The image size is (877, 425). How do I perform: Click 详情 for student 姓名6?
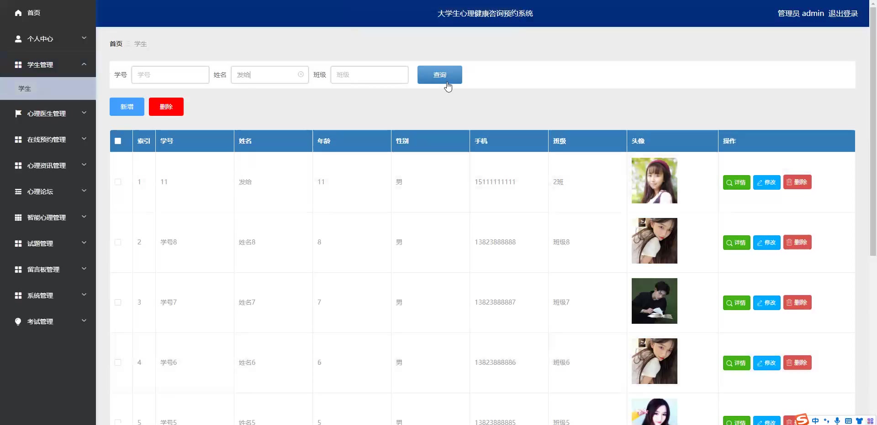pos(736,363)
